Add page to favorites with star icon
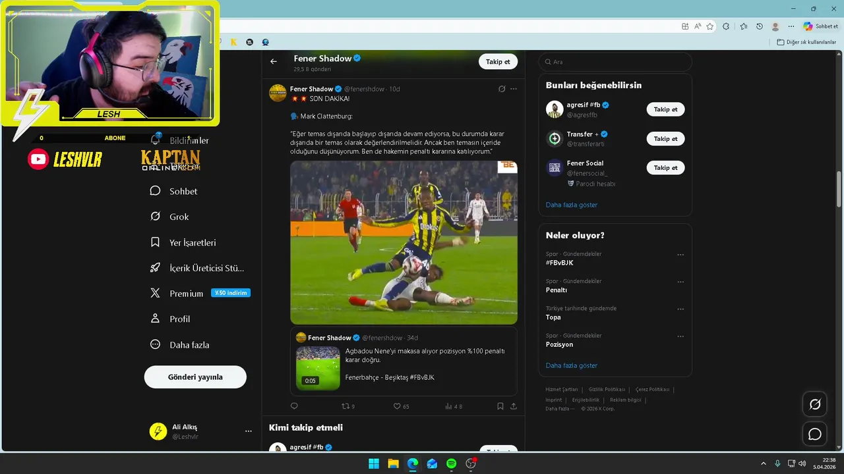Image resolution: width=844 pixels, height=474 pixels. [710, 26]
